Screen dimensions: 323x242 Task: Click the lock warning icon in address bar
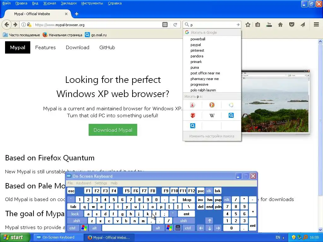click(x=29, y=25)
